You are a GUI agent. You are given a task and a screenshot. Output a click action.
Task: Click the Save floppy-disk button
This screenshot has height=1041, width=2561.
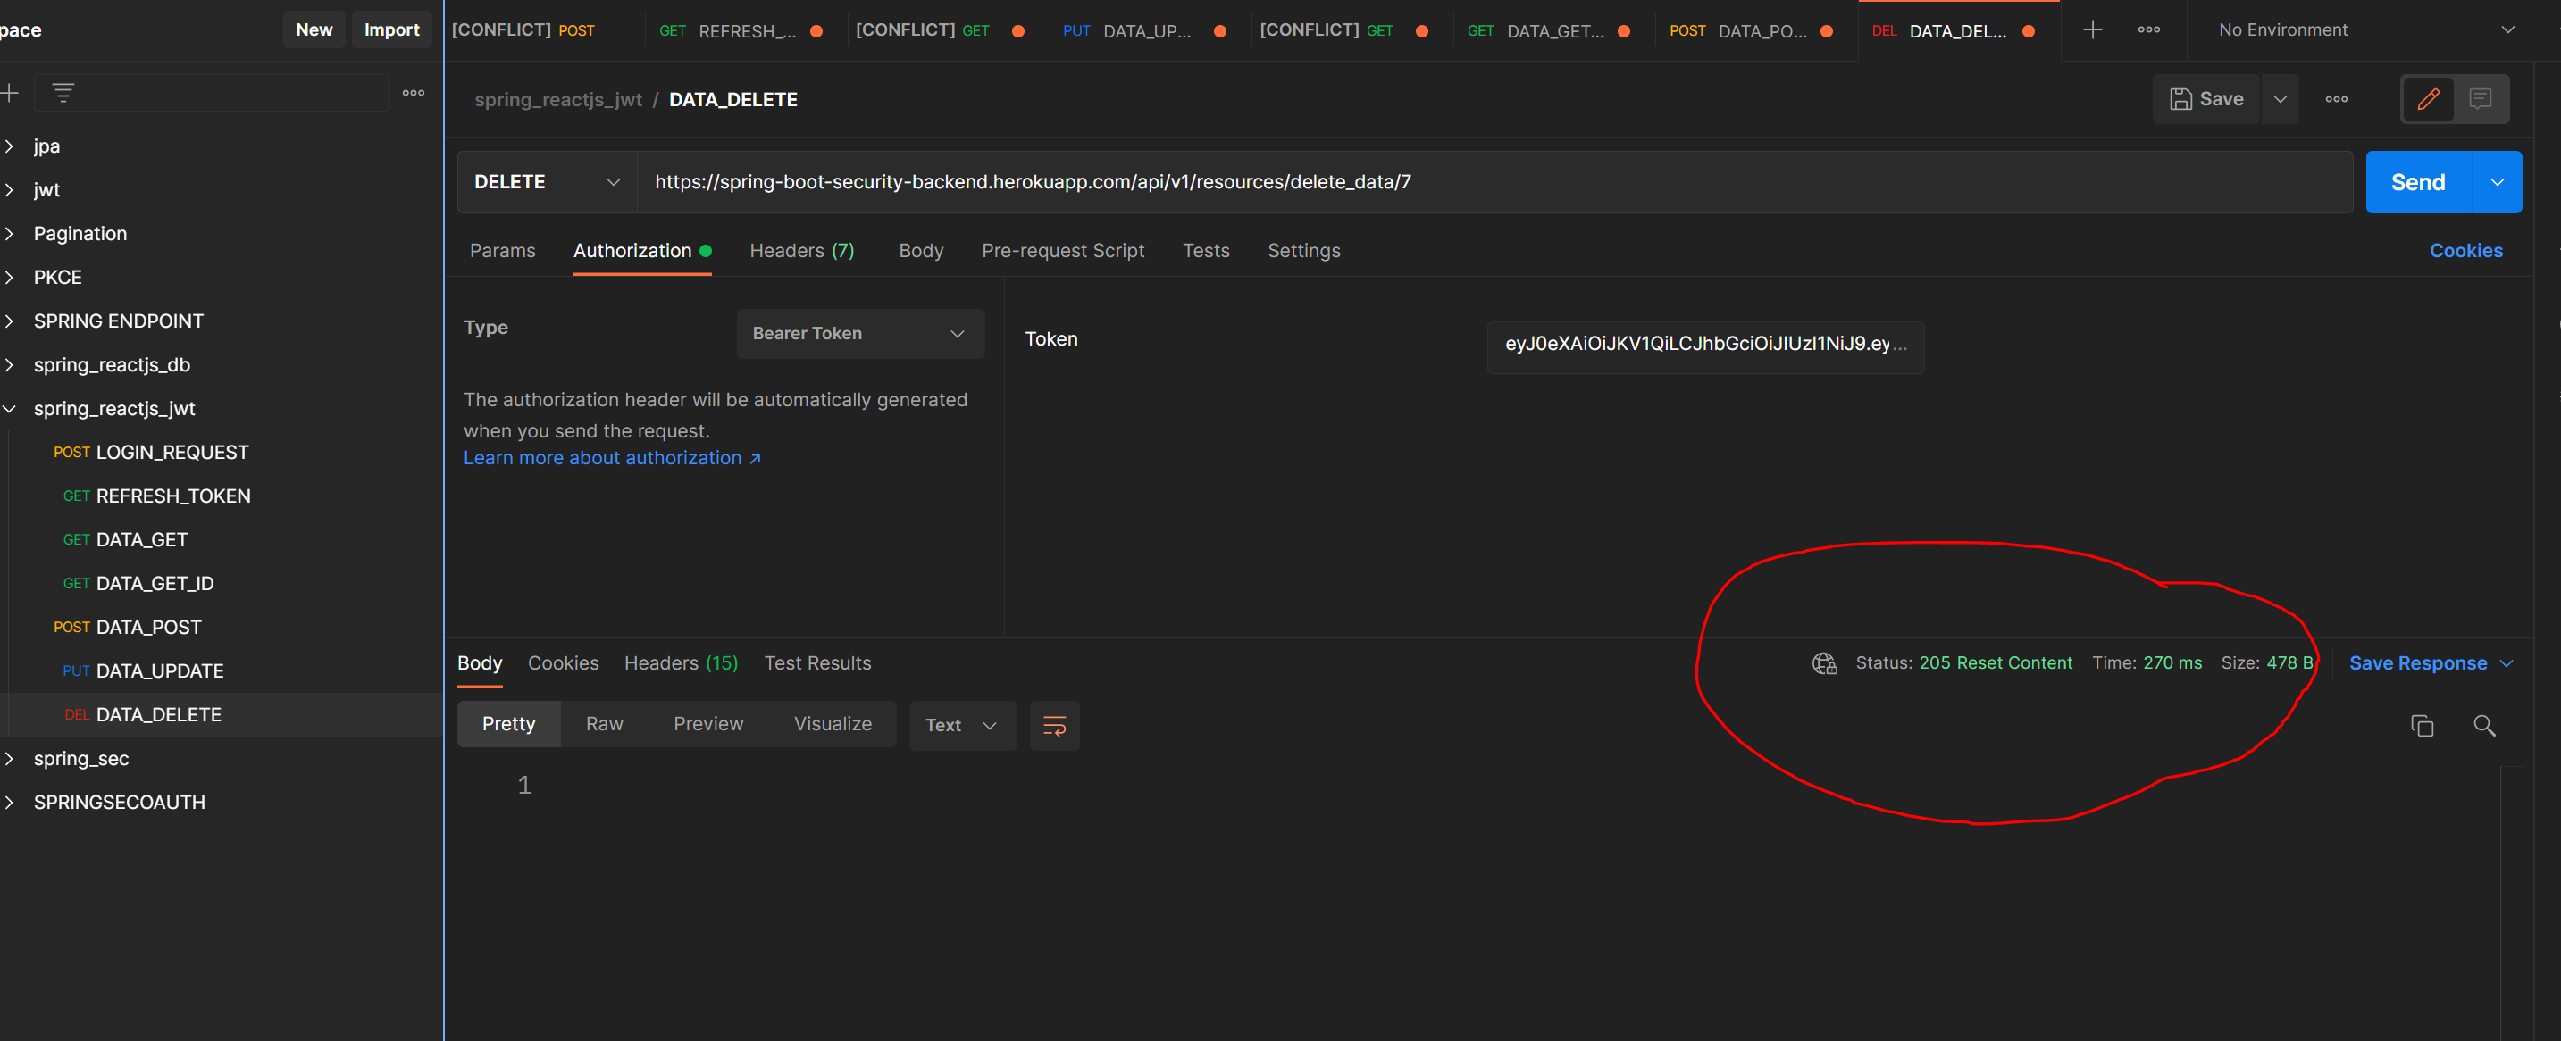(x=2205, y=99)
